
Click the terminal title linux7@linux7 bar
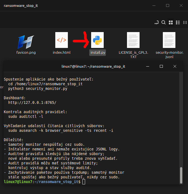pyautogui.click(x=93, y=66)
